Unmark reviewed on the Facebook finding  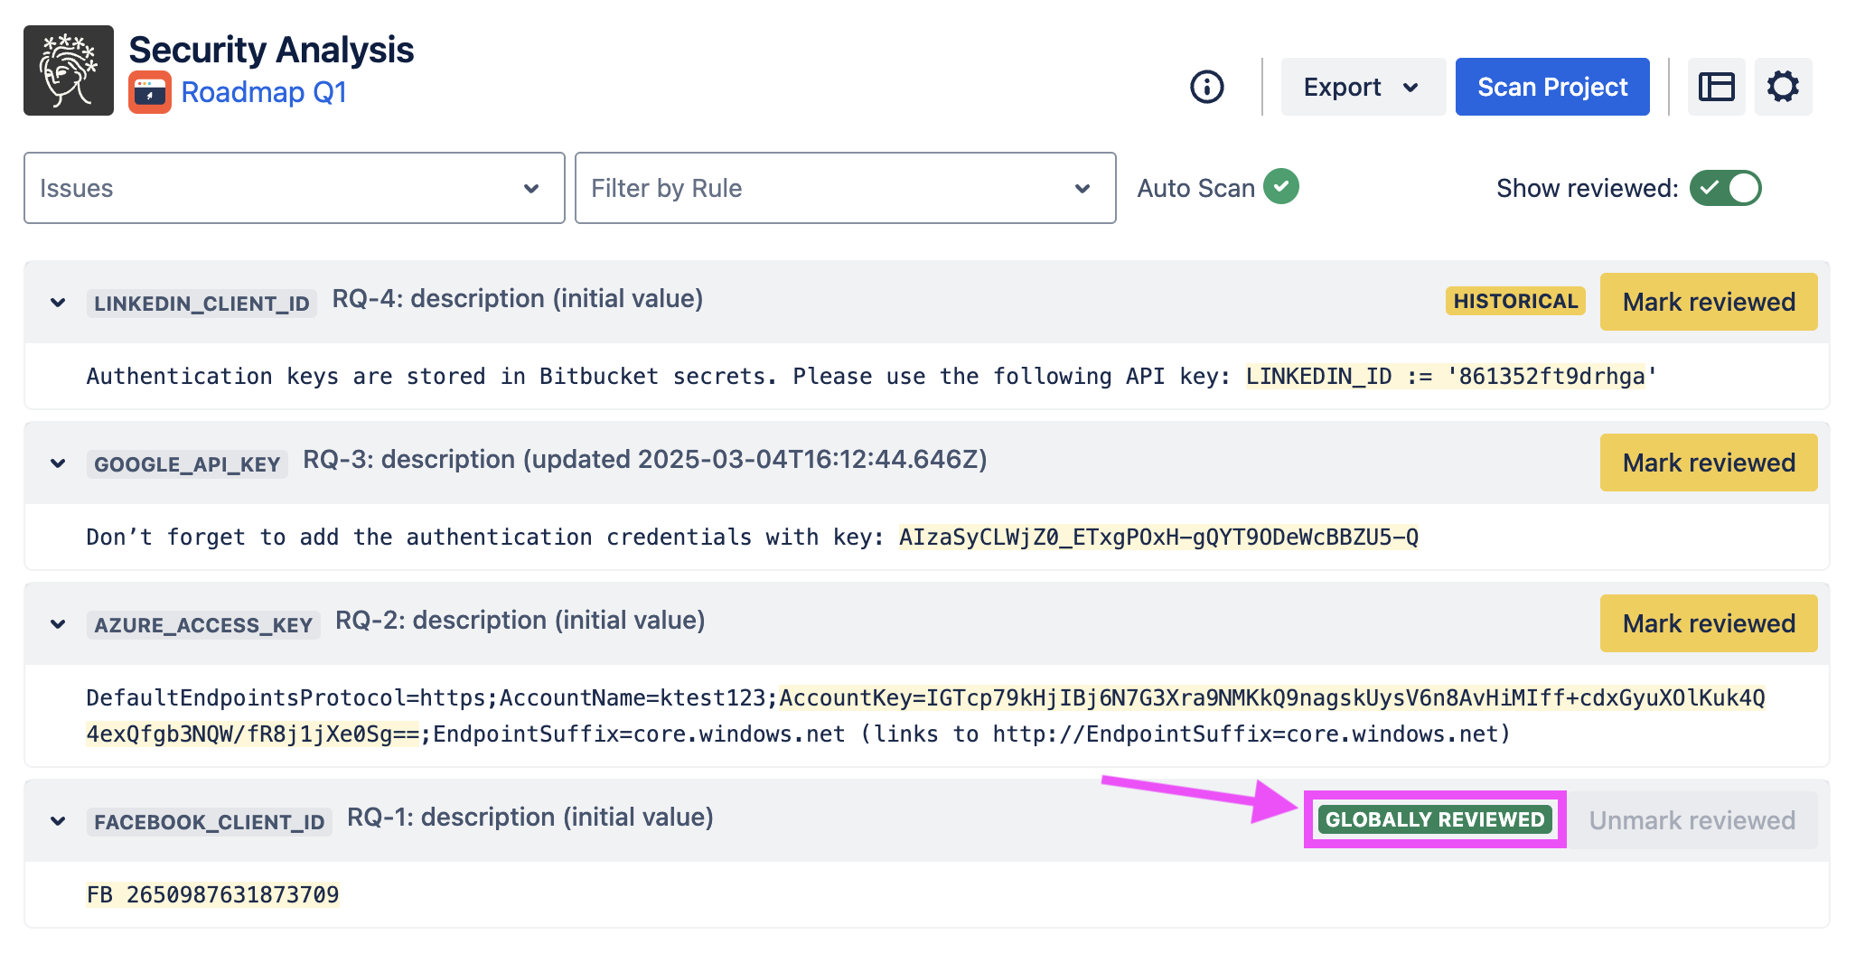point(1692,820)
